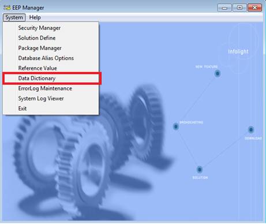
Task: Click the DOWNLOAD node dot
Action: coord(251,130)
